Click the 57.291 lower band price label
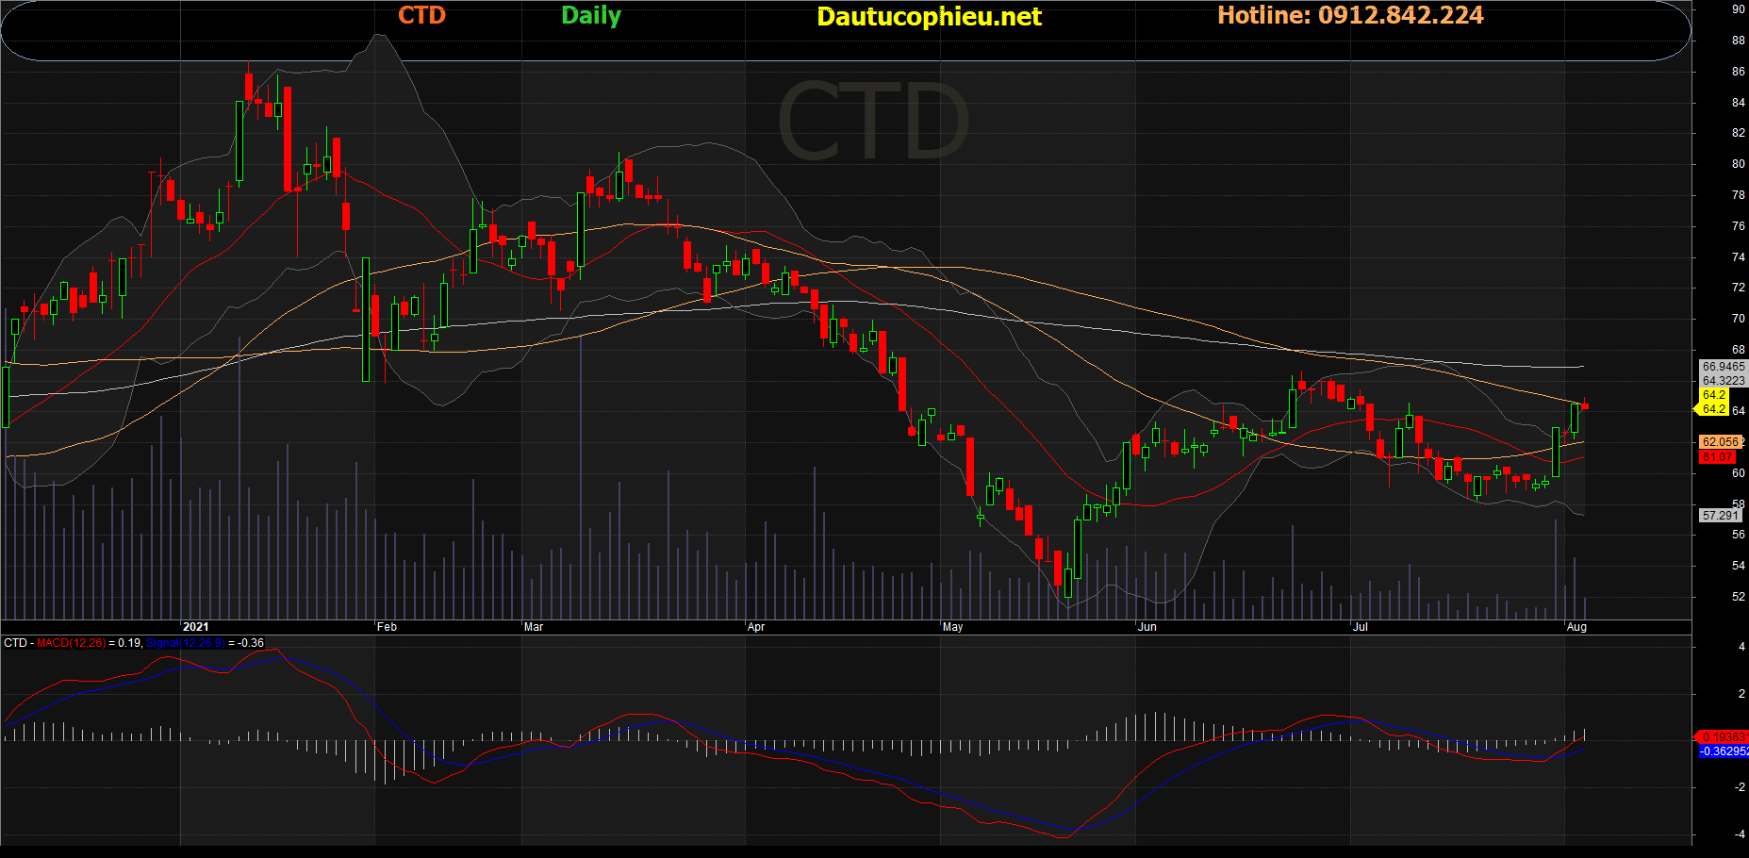Viewport: 1749px width, 858px height. 1720,516
